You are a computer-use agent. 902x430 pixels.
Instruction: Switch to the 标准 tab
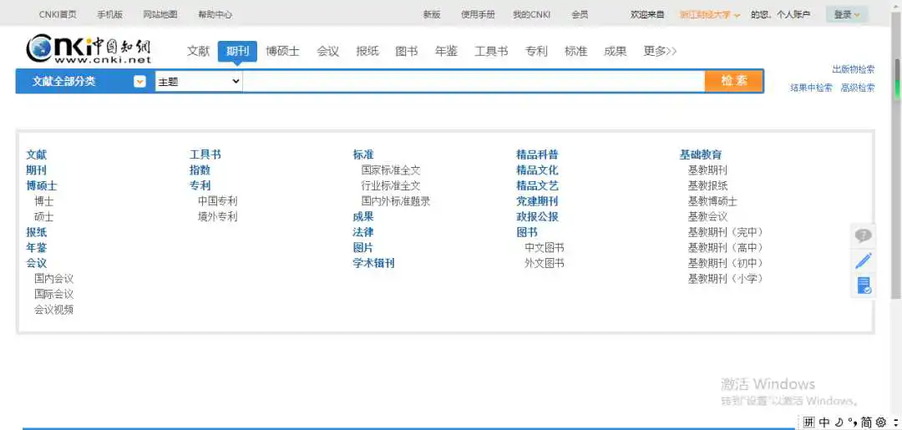(x=575, y=51)
